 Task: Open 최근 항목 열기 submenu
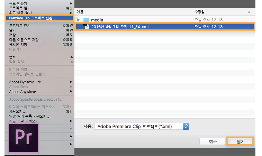[39, 13]
